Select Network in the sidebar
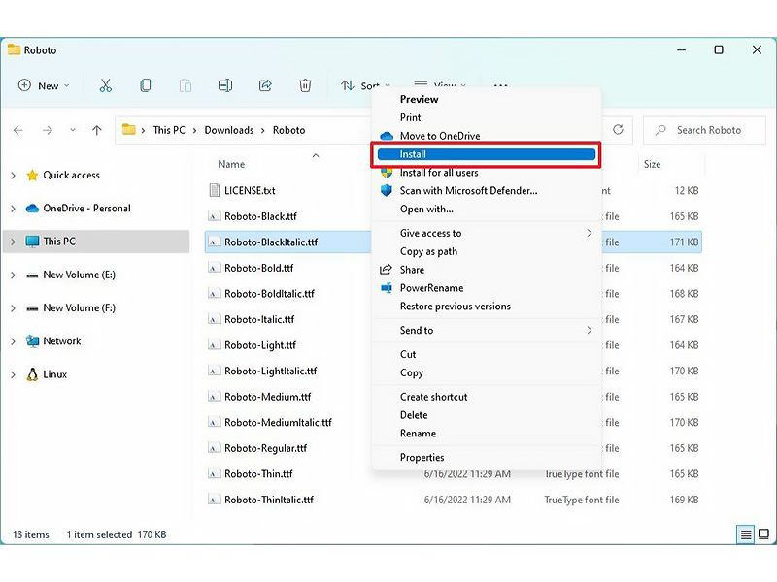Image resolution: width=777 pixels, height=582 pixels. click(x=62, y=341)
